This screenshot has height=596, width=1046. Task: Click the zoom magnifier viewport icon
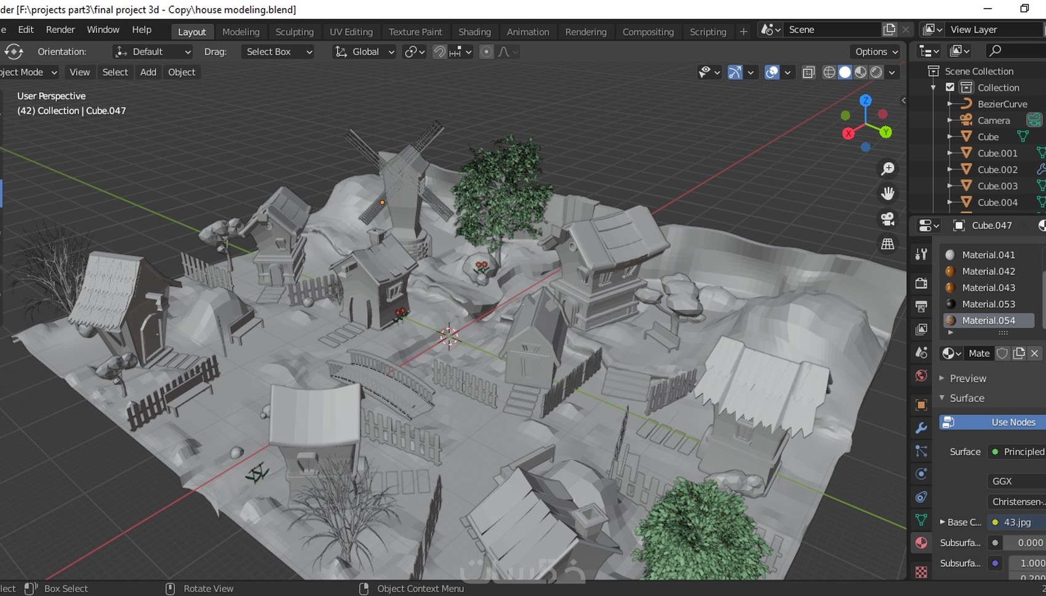[x=887, y=169]
